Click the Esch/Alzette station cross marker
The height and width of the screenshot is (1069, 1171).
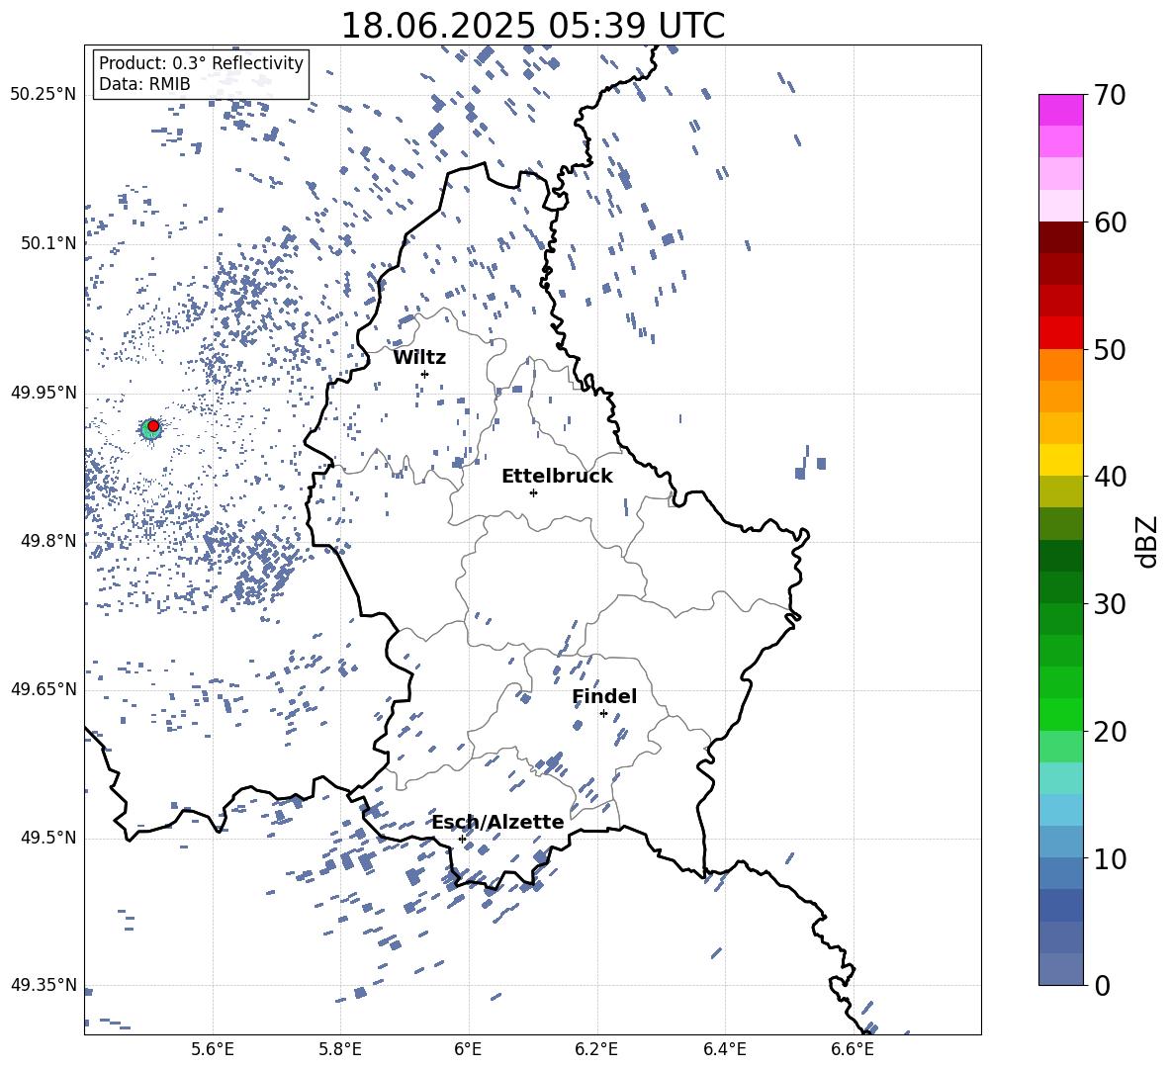pos(462,839)
